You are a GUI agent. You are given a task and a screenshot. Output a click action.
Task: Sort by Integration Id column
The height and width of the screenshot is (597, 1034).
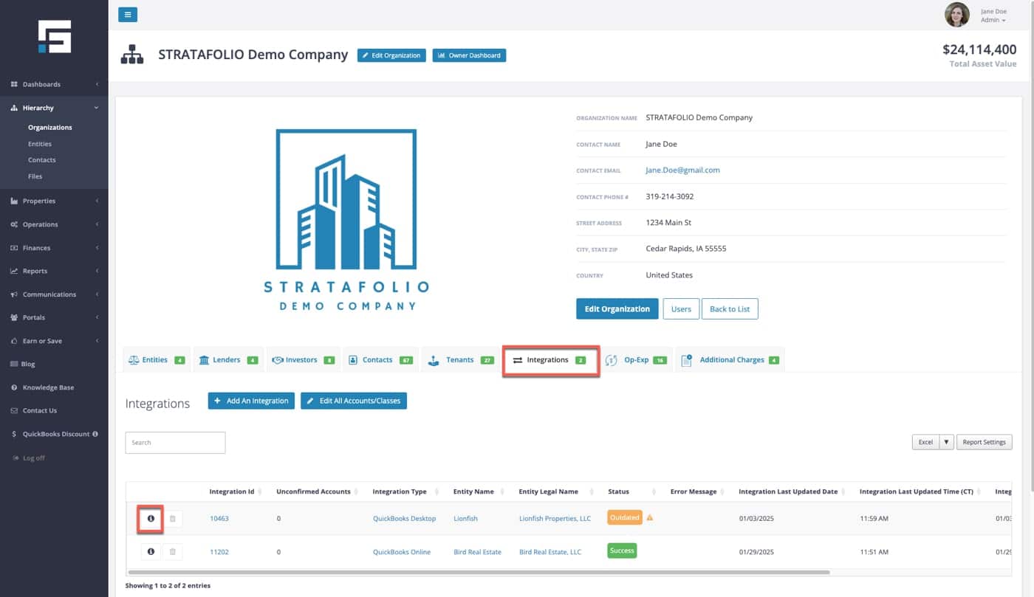coord(235,491)
